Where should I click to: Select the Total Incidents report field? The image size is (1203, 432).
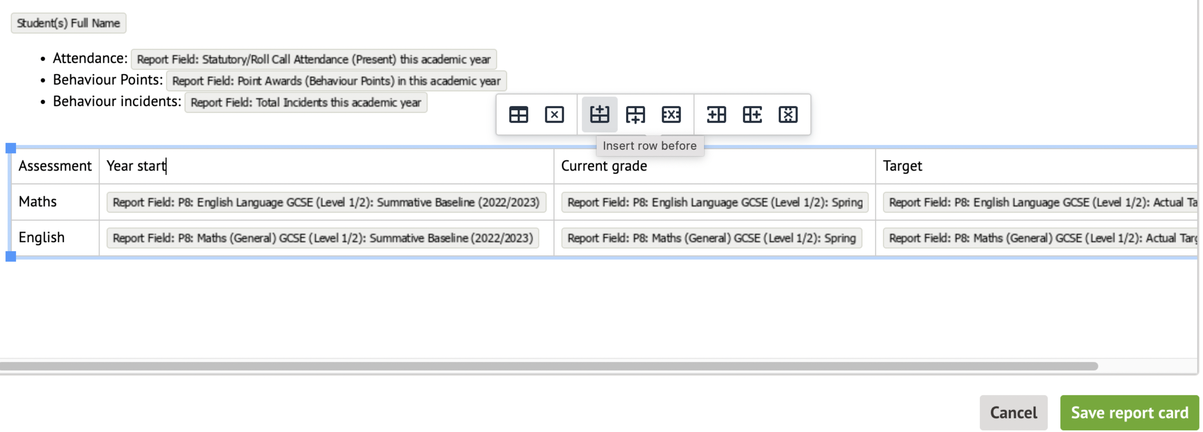(306, 102)
